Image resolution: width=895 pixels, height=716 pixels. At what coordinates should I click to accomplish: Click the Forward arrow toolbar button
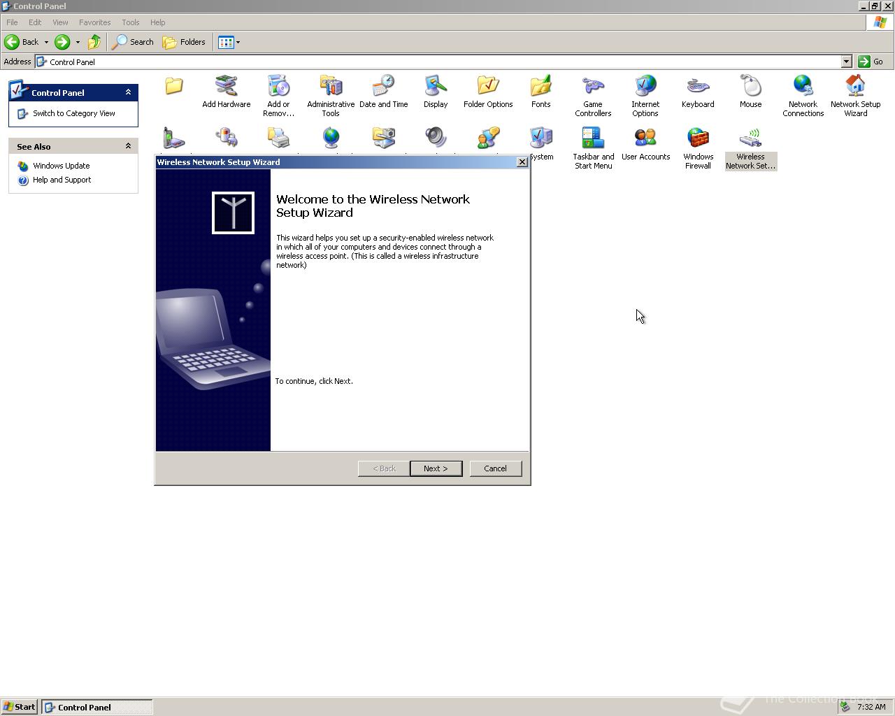62,42
